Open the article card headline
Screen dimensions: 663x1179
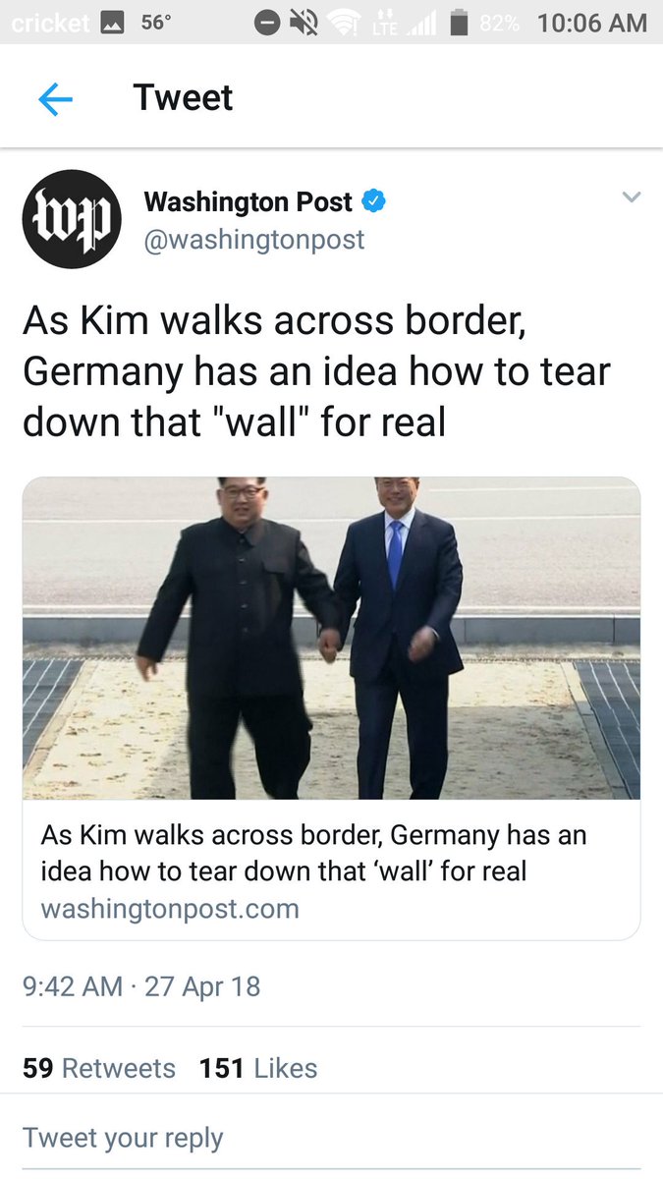[x=313, y=853]
